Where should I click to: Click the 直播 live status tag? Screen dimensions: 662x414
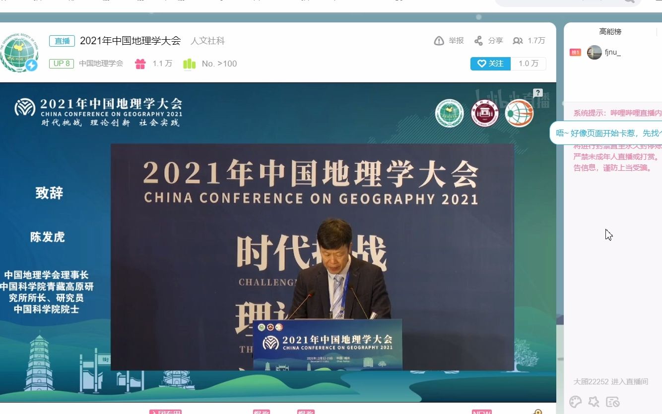click(62, 41)
